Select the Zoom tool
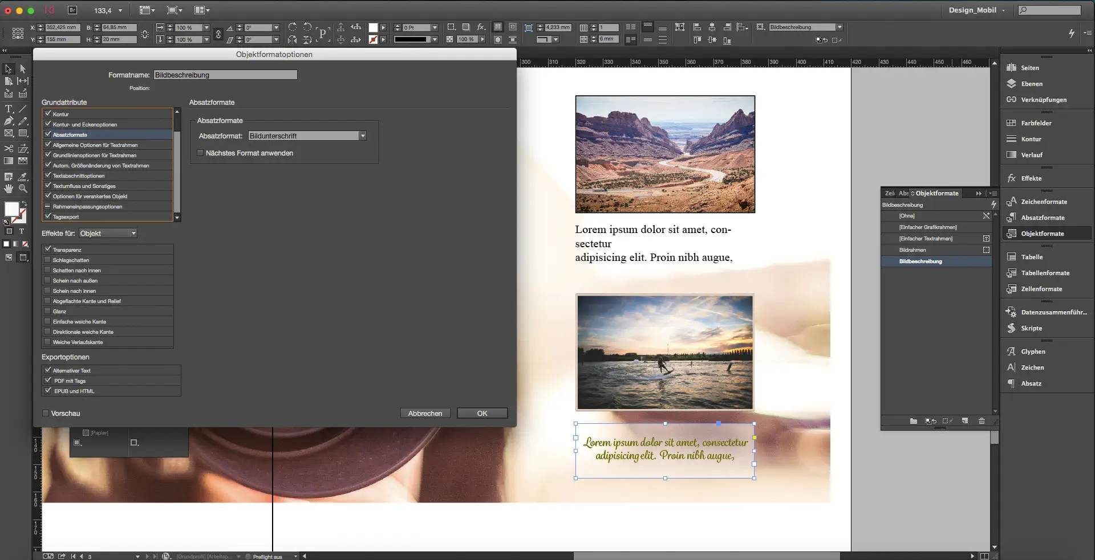The width and height of the screenshot is (1095, 560). (x=23, y=189)
